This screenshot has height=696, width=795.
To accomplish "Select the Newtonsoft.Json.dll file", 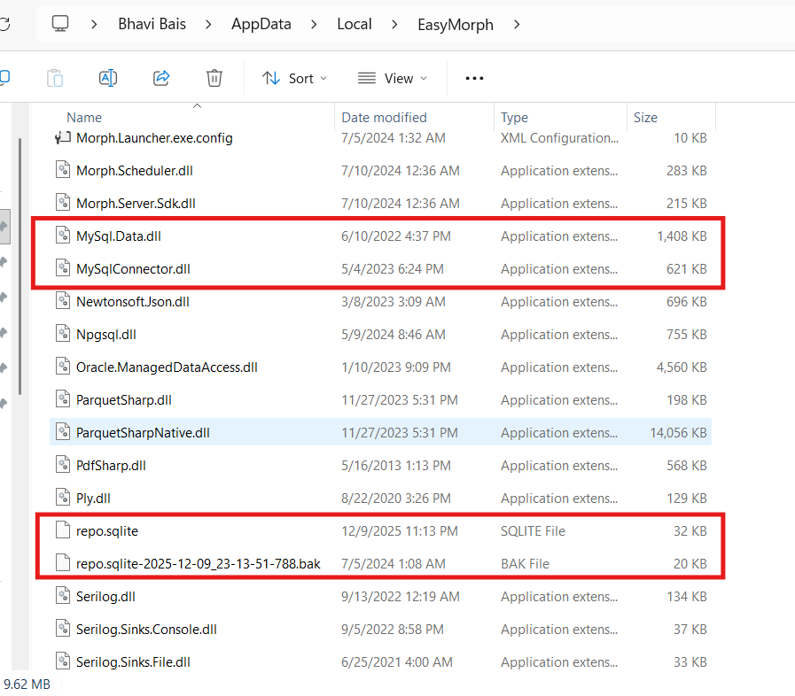I will point(133,302).
